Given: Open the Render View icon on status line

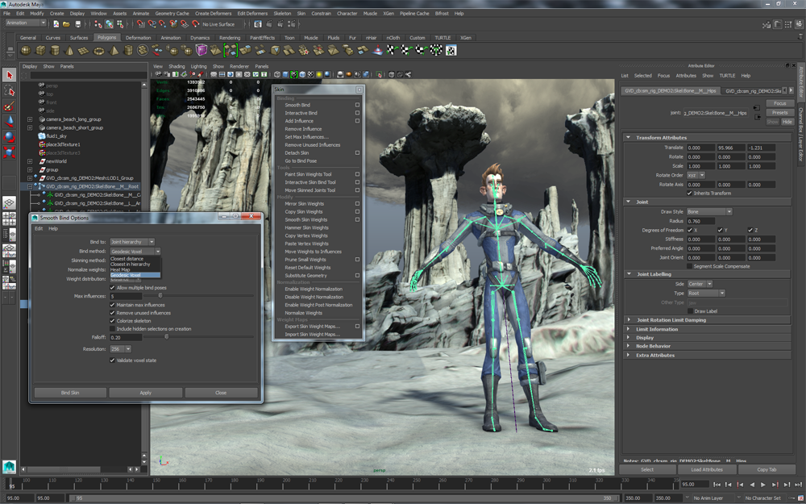Looking at the screenshot, I should pos(258,24).
